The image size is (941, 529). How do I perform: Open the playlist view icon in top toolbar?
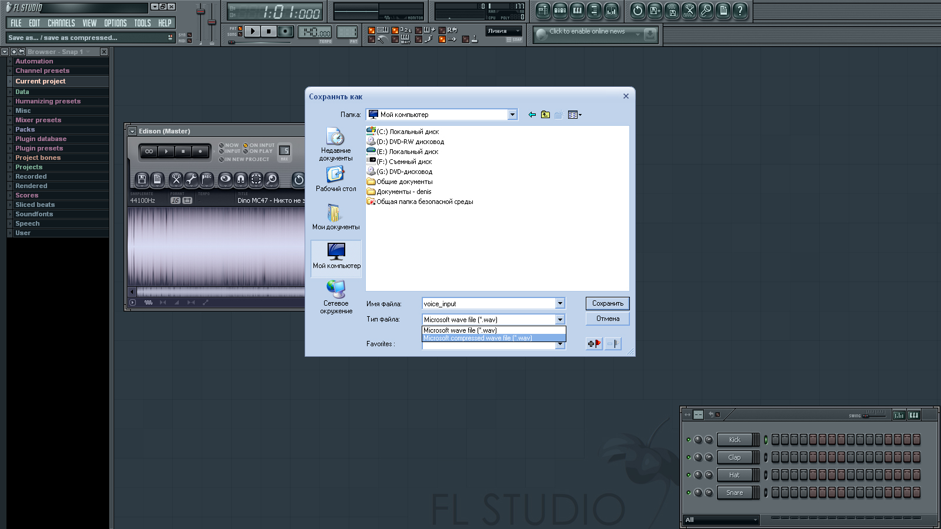(543, 10)
